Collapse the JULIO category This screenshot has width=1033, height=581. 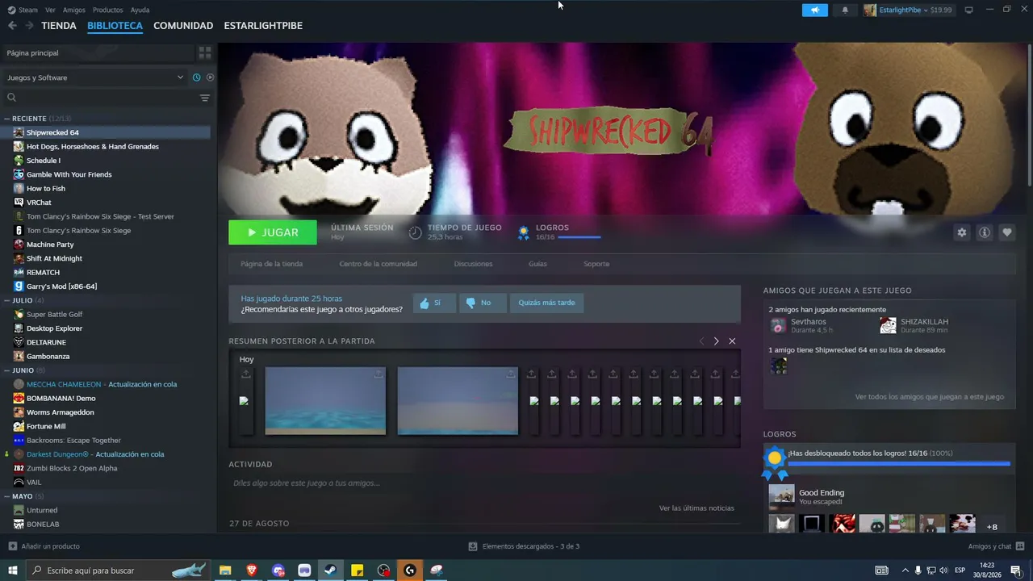click(x=7, y=300)
